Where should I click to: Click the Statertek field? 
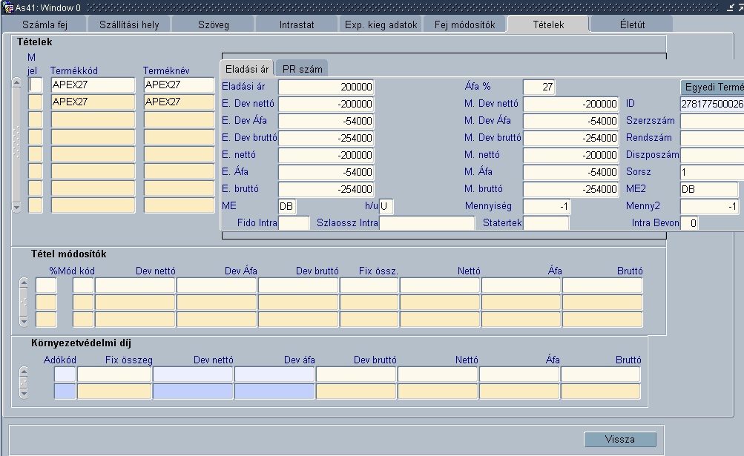pos(546,223)
